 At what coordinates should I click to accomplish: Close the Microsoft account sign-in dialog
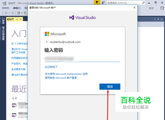point(134,8)
